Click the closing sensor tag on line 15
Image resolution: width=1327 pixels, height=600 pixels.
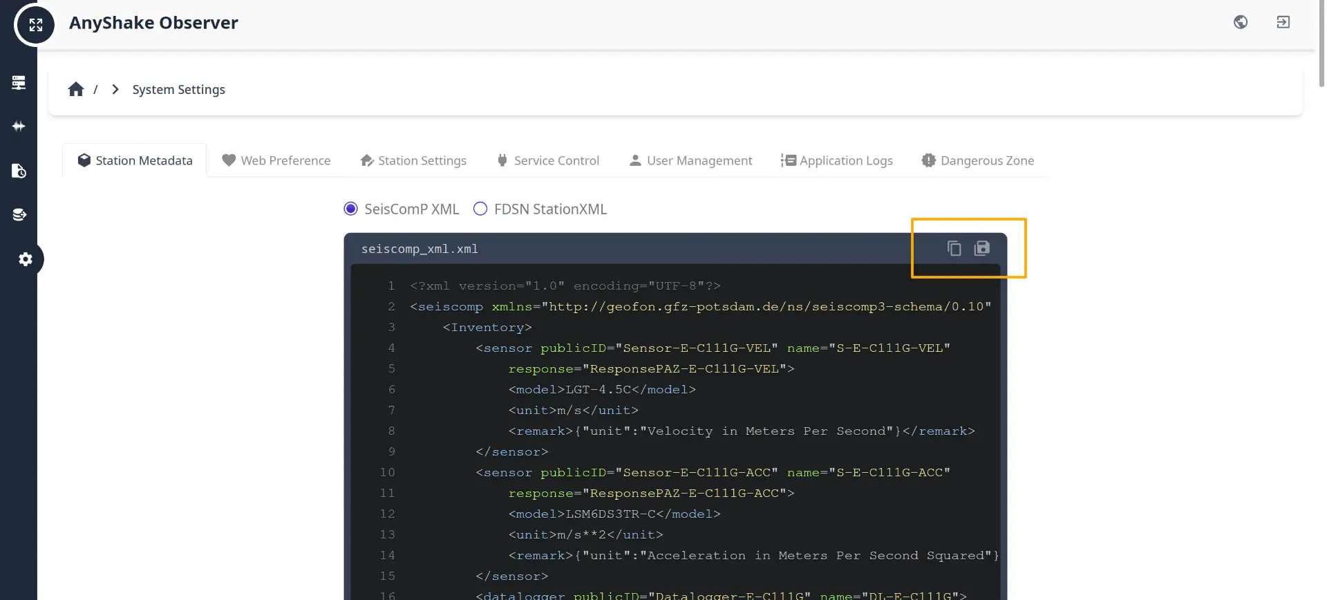512,576
